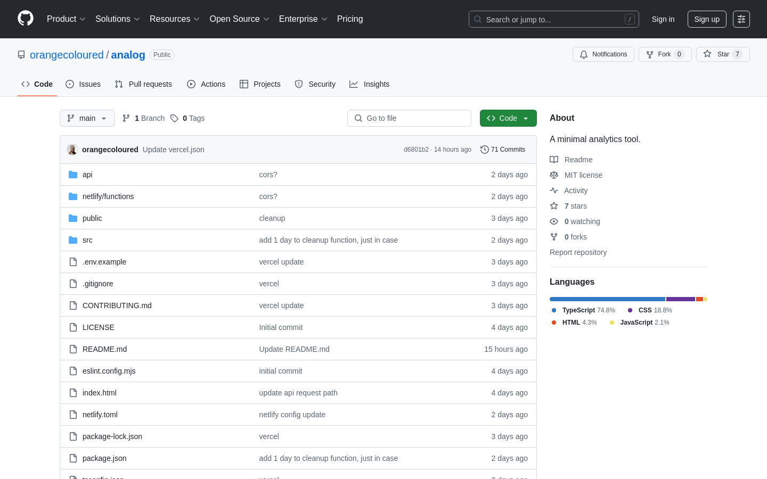Open the green Code dropdown button
The height and width of the screenshot is (479, 767).
click(x=508, y=118)
